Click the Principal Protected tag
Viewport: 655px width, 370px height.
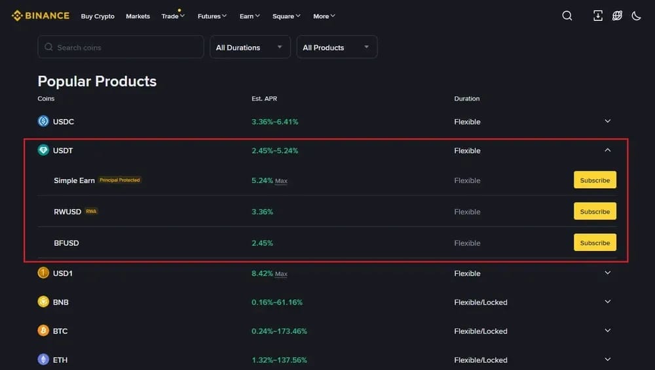pos(119,180)
